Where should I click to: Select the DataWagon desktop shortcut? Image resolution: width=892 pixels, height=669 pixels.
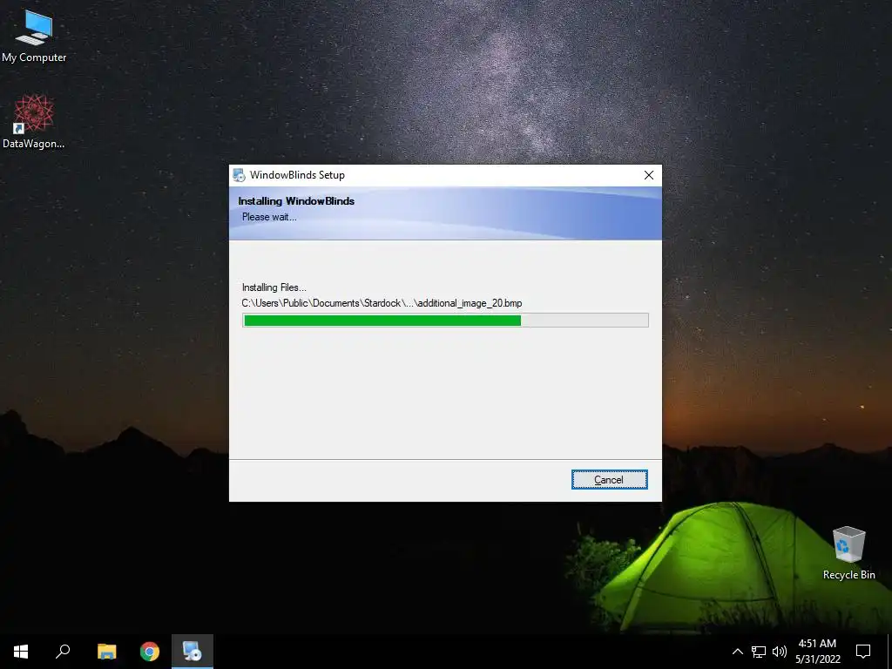34,122
